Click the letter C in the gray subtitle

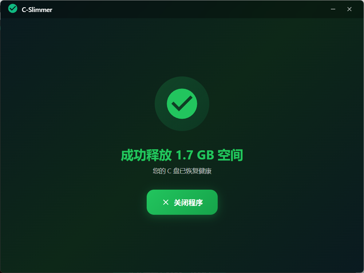pyautogui.click(x=169, y=171)
